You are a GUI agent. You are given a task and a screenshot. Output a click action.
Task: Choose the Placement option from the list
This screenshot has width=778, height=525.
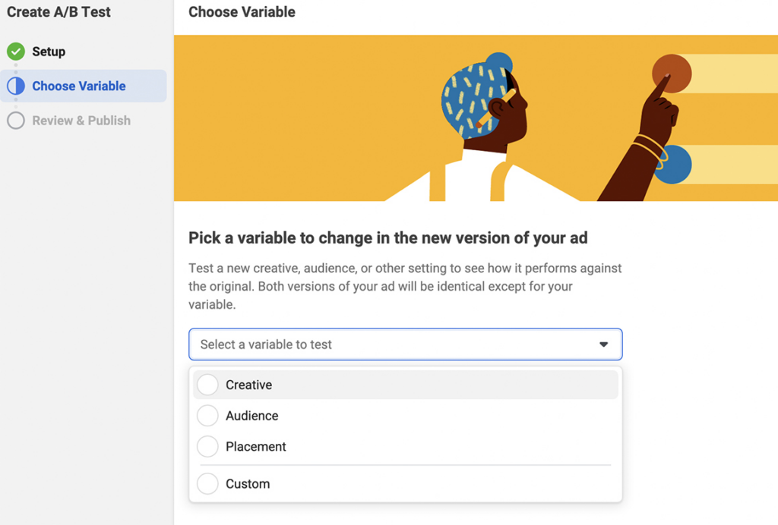pyautogui.click(x=255, y=446)
